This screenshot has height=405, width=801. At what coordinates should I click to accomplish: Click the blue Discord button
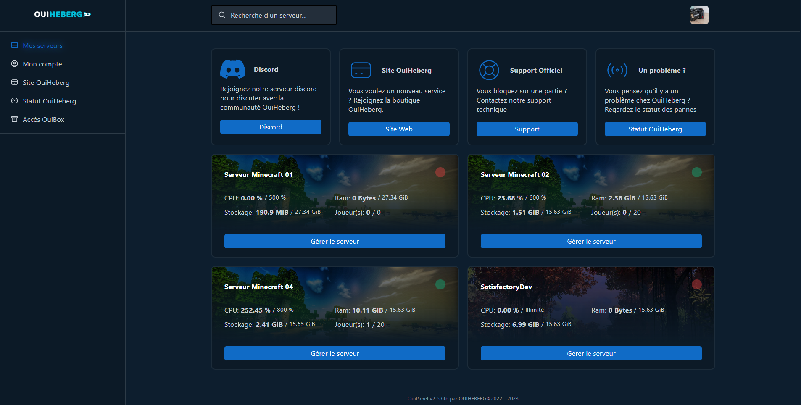point(271,127)
